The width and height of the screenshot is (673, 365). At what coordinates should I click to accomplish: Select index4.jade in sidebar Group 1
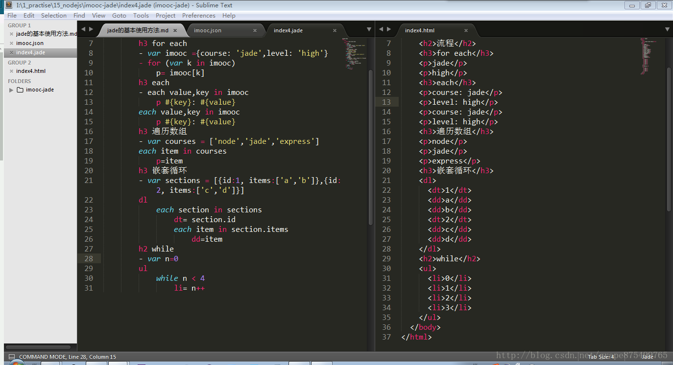click(30, 53)
